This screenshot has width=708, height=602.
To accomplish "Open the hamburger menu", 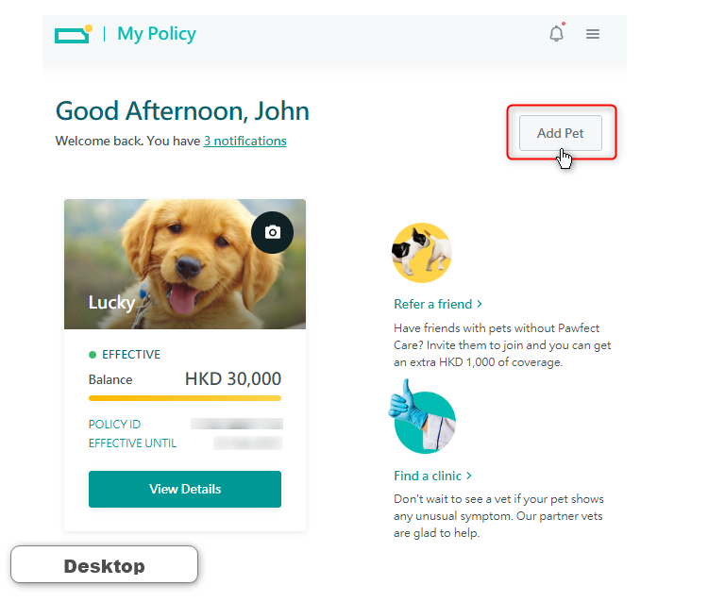I will [593, 34].
